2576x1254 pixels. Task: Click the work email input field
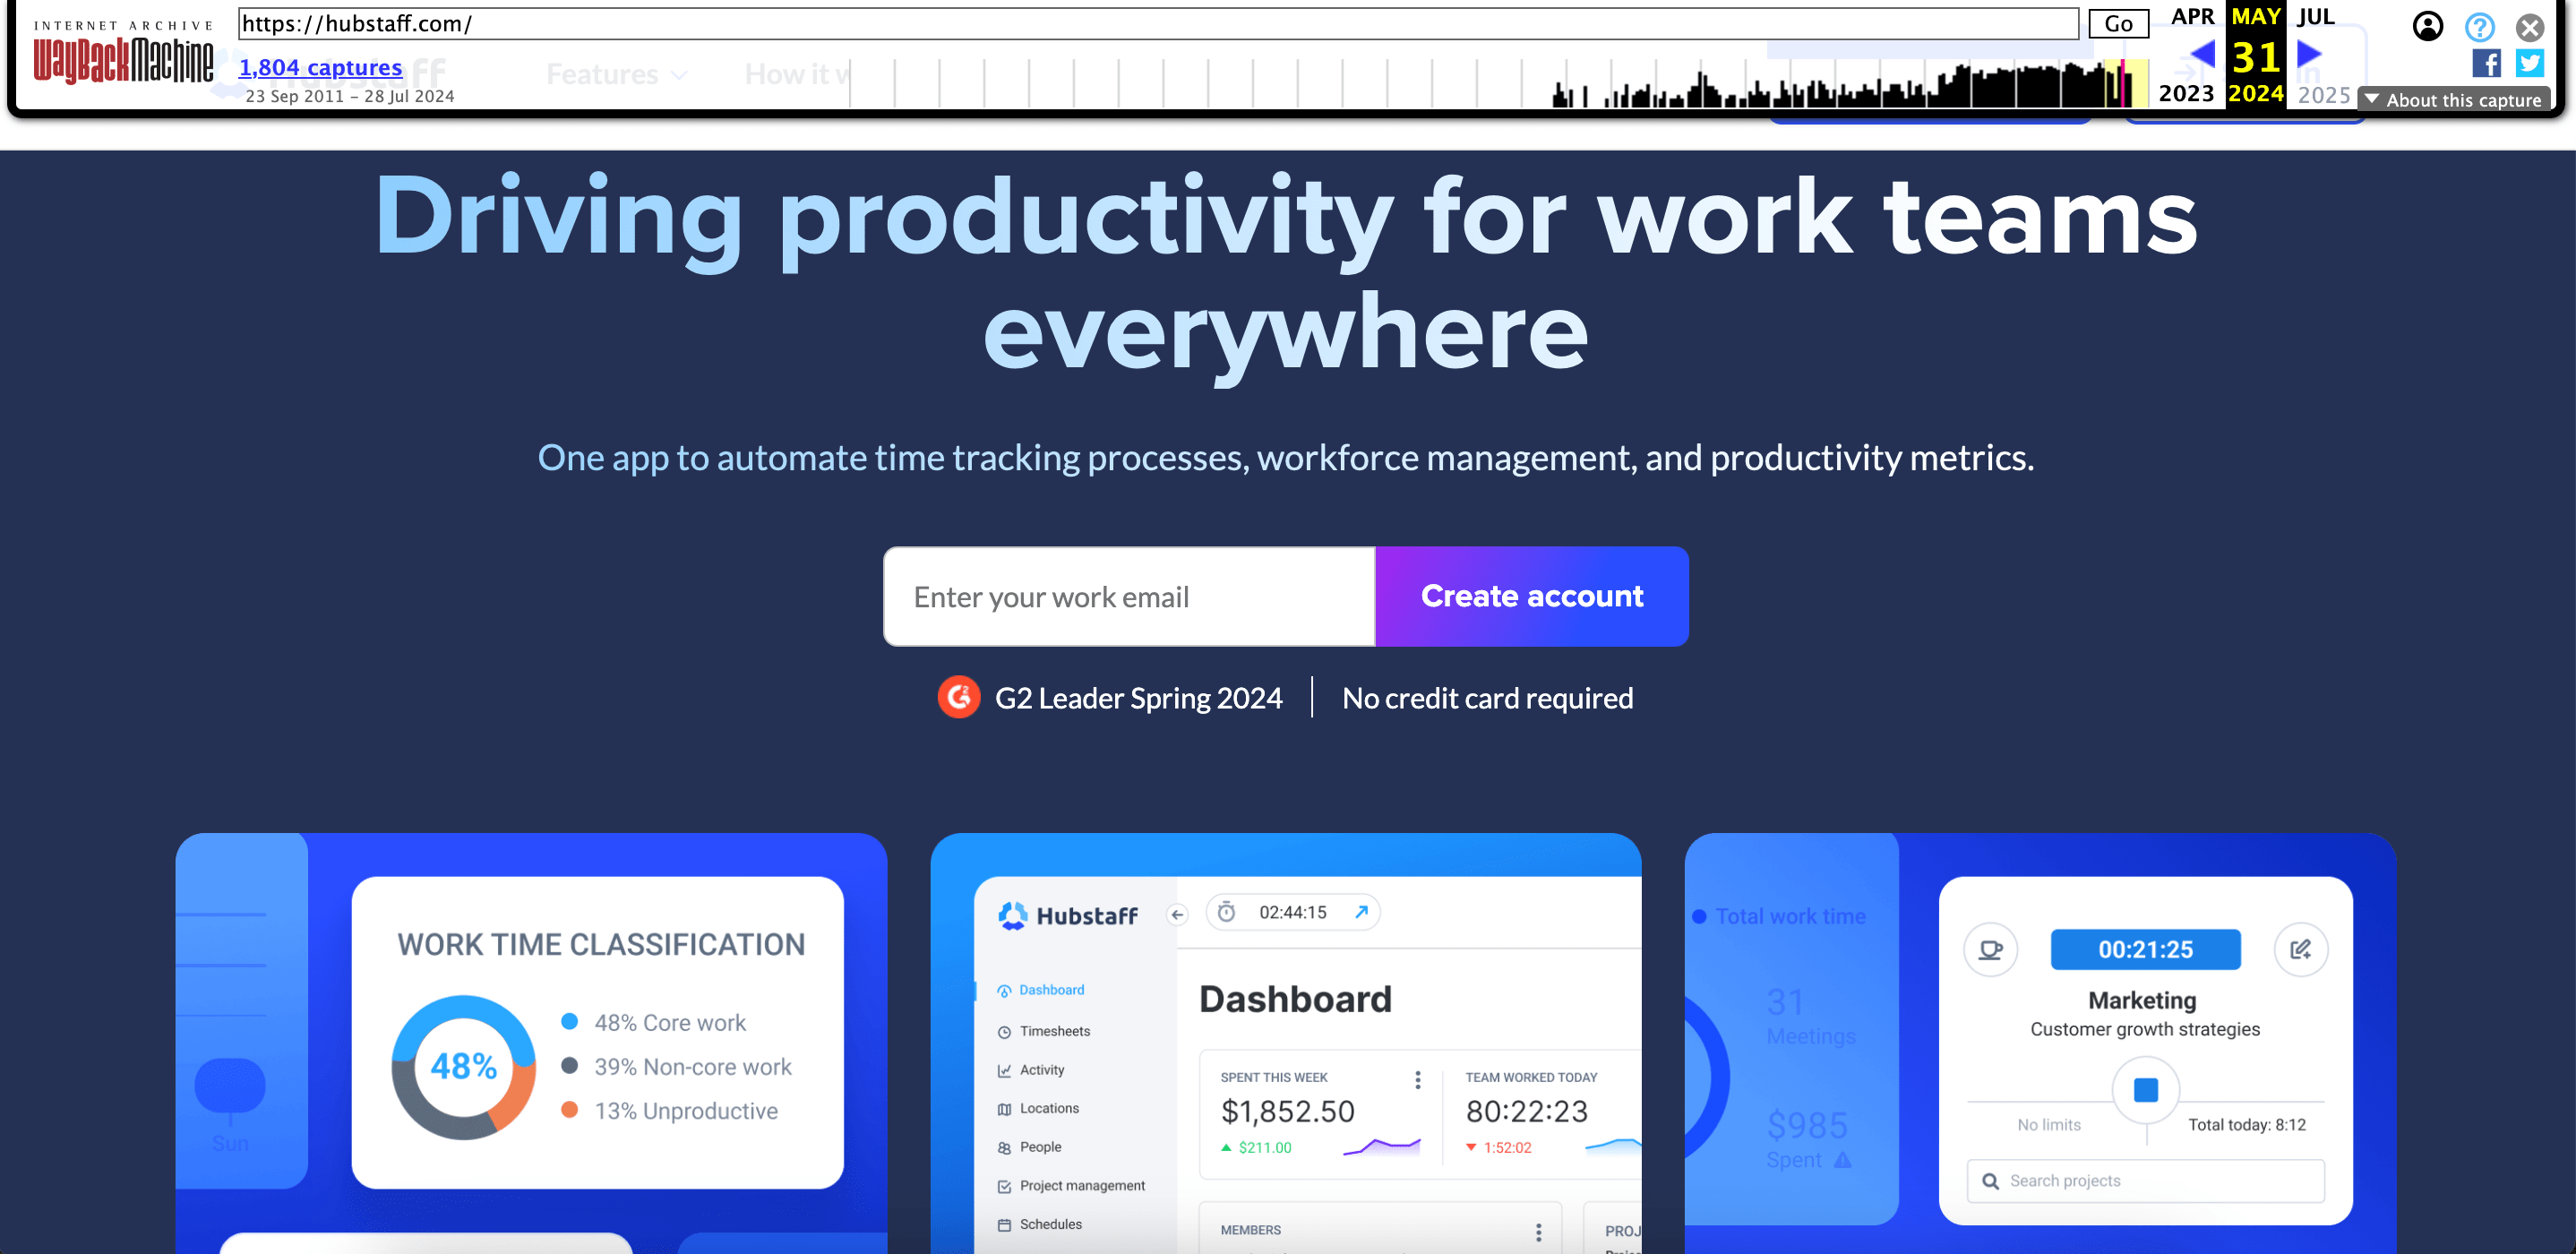coord(1129,595)
